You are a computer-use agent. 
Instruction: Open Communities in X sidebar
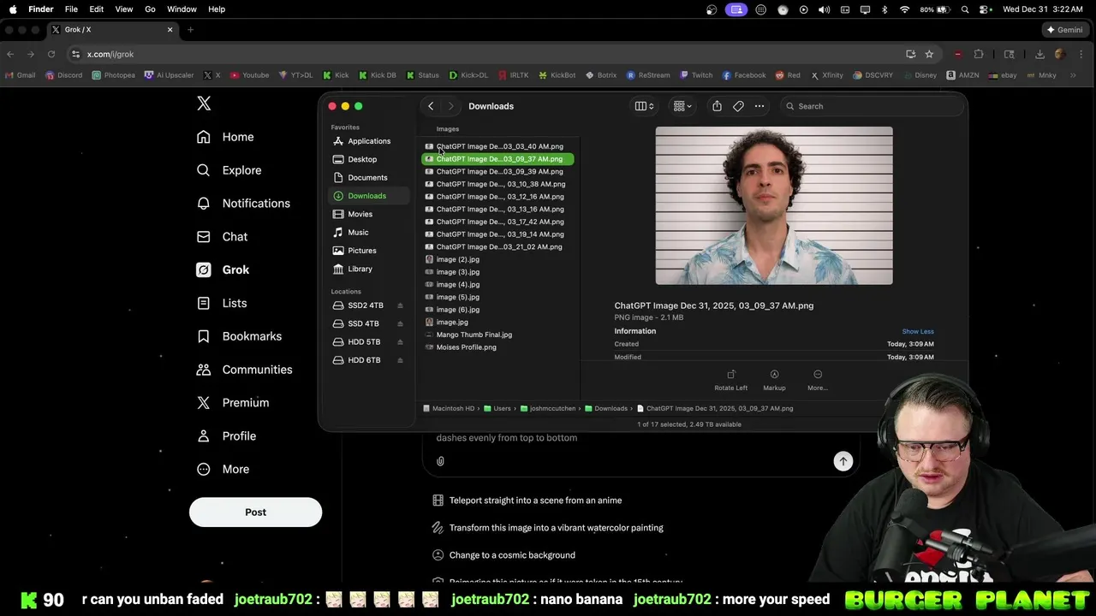[x=244, y=370]
